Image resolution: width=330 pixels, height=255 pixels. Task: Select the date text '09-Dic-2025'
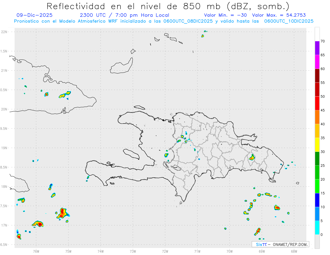(34, 15)
